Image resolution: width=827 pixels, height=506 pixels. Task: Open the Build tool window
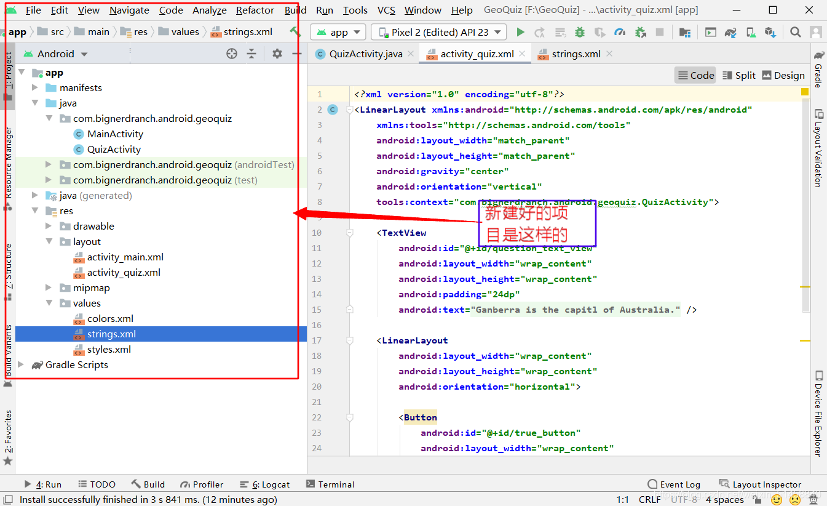(x=148, y=484)
